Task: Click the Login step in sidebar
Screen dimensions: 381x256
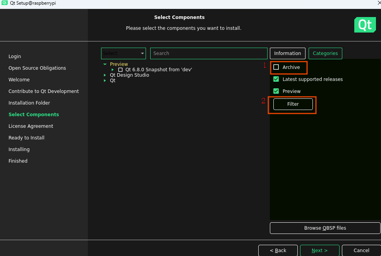Action: pyautogui.click(x=15, y=57)
